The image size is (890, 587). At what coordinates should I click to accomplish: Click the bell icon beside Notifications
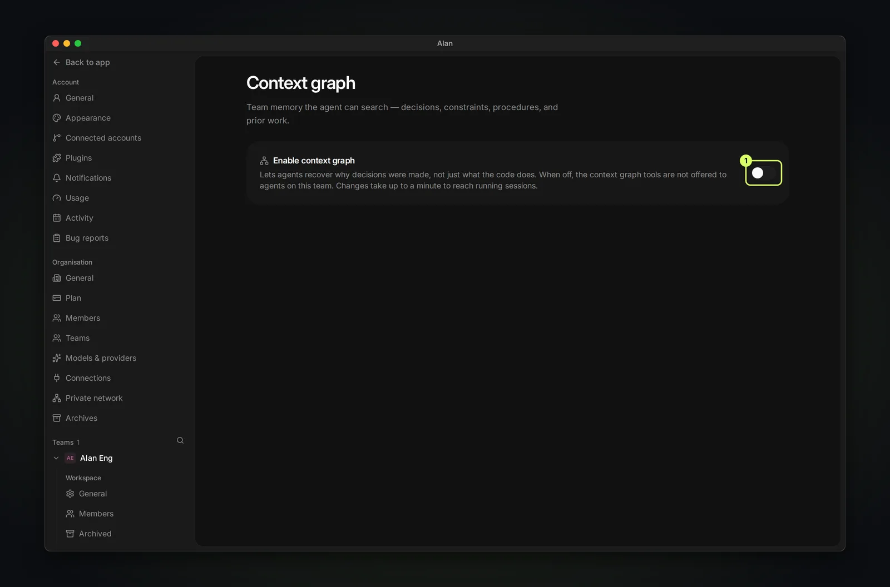click(x=57, y=178)
